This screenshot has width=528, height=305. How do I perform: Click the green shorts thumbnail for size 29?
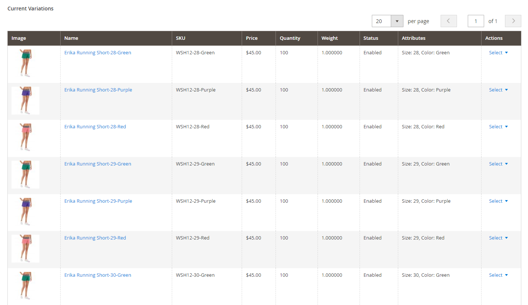[x=25, y=174]
